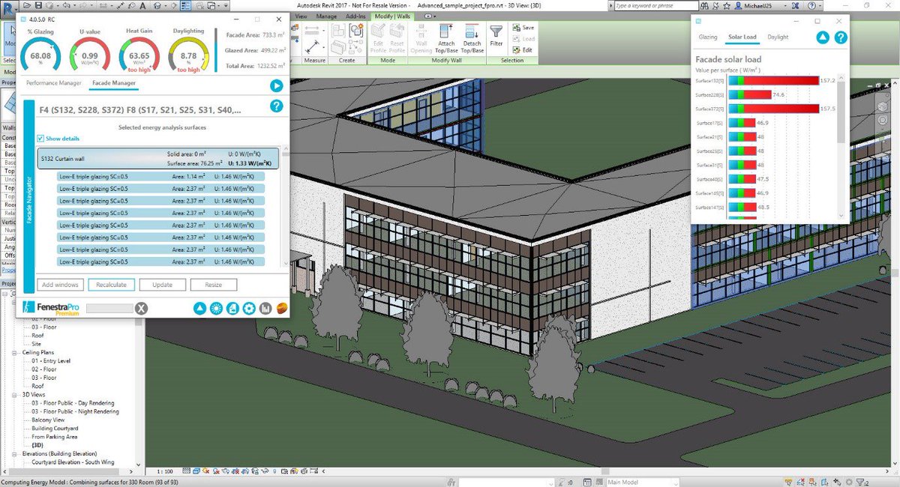This screenshot has width=900, height=487.
Task: Click the blue play button in Facade Manager
Action: point(276,86)
